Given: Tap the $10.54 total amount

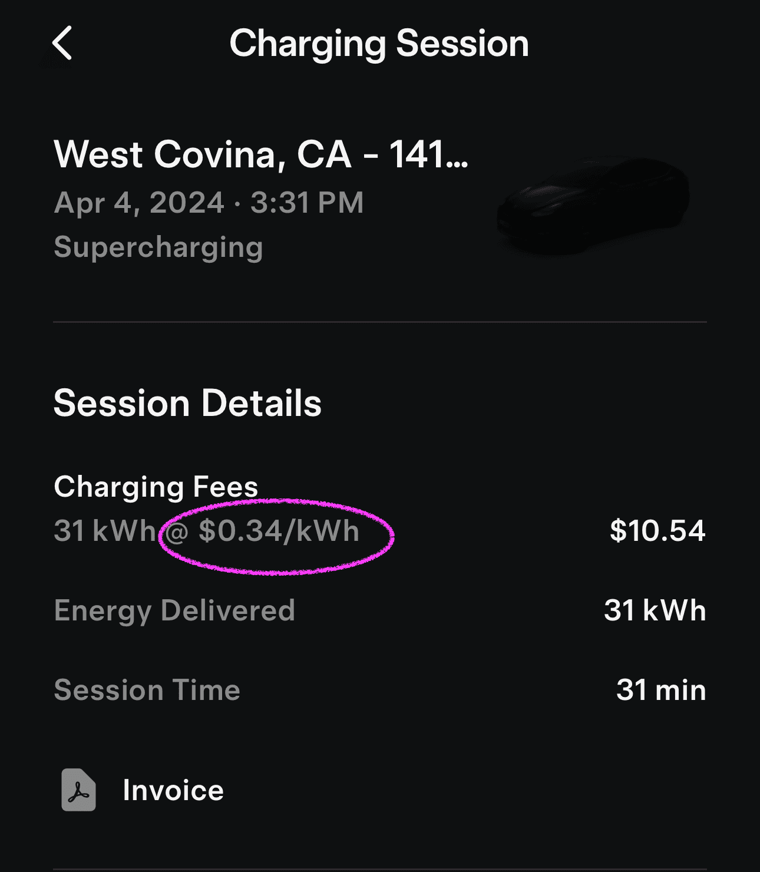Looking at the screenshot, I should [x=657, y=531].
